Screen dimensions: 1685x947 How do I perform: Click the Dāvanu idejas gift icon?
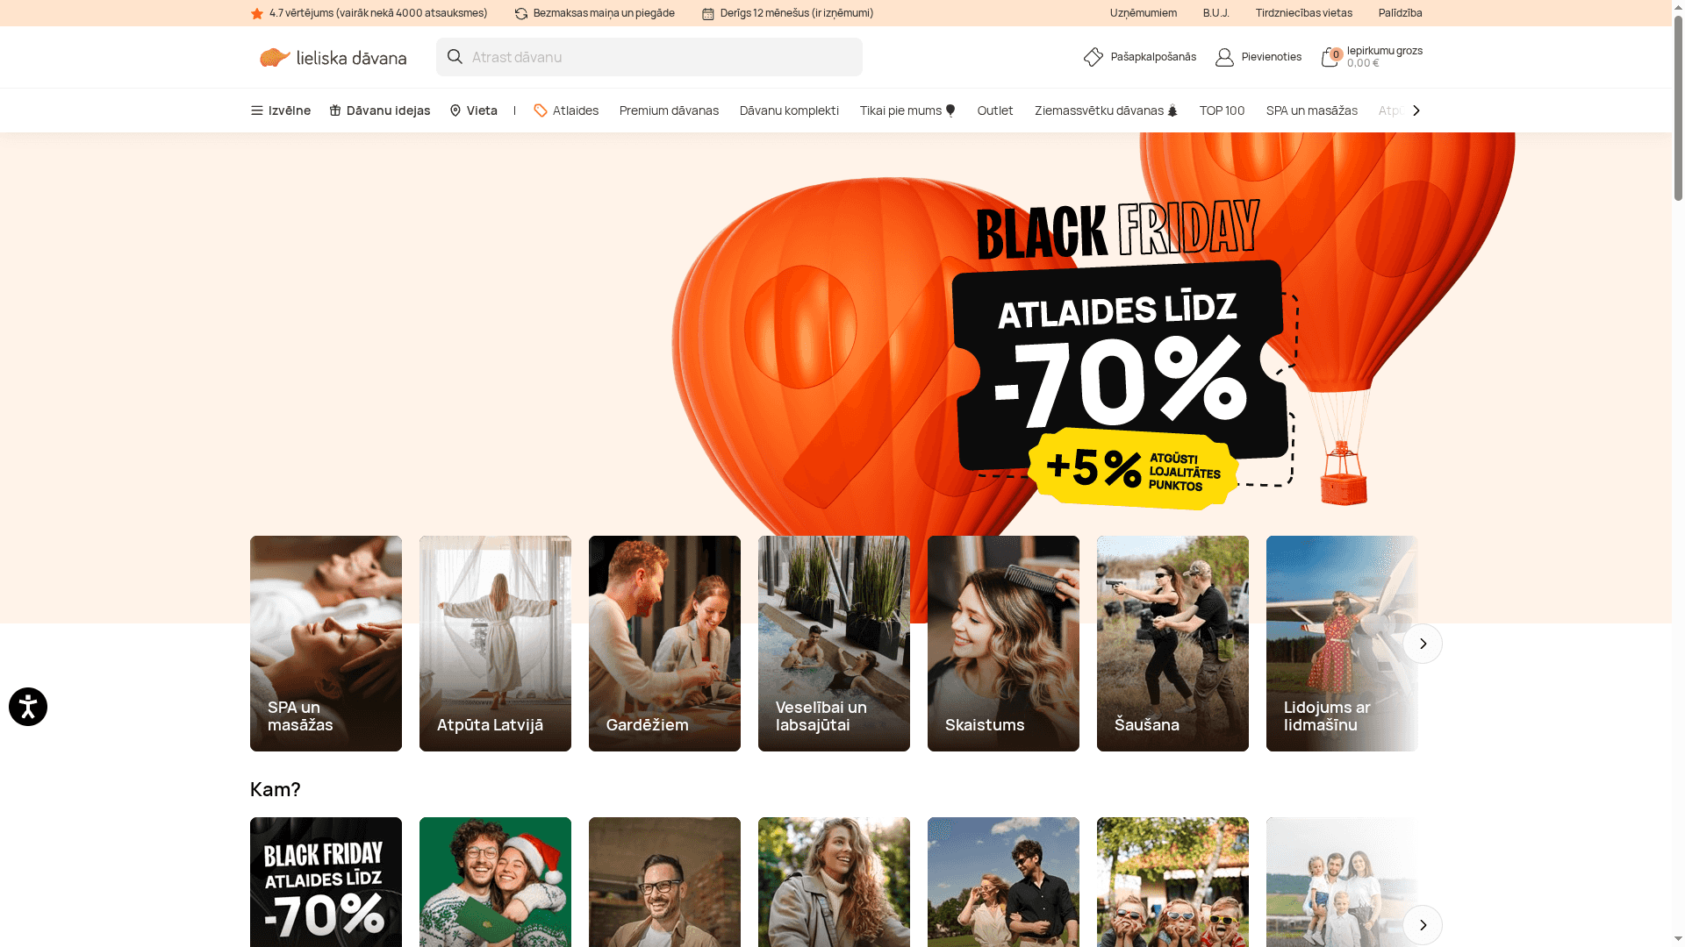click(x=334, y=110)
